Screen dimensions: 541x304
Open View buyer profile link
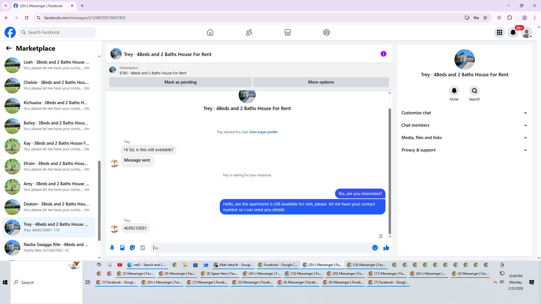click(x=263, y=132)
